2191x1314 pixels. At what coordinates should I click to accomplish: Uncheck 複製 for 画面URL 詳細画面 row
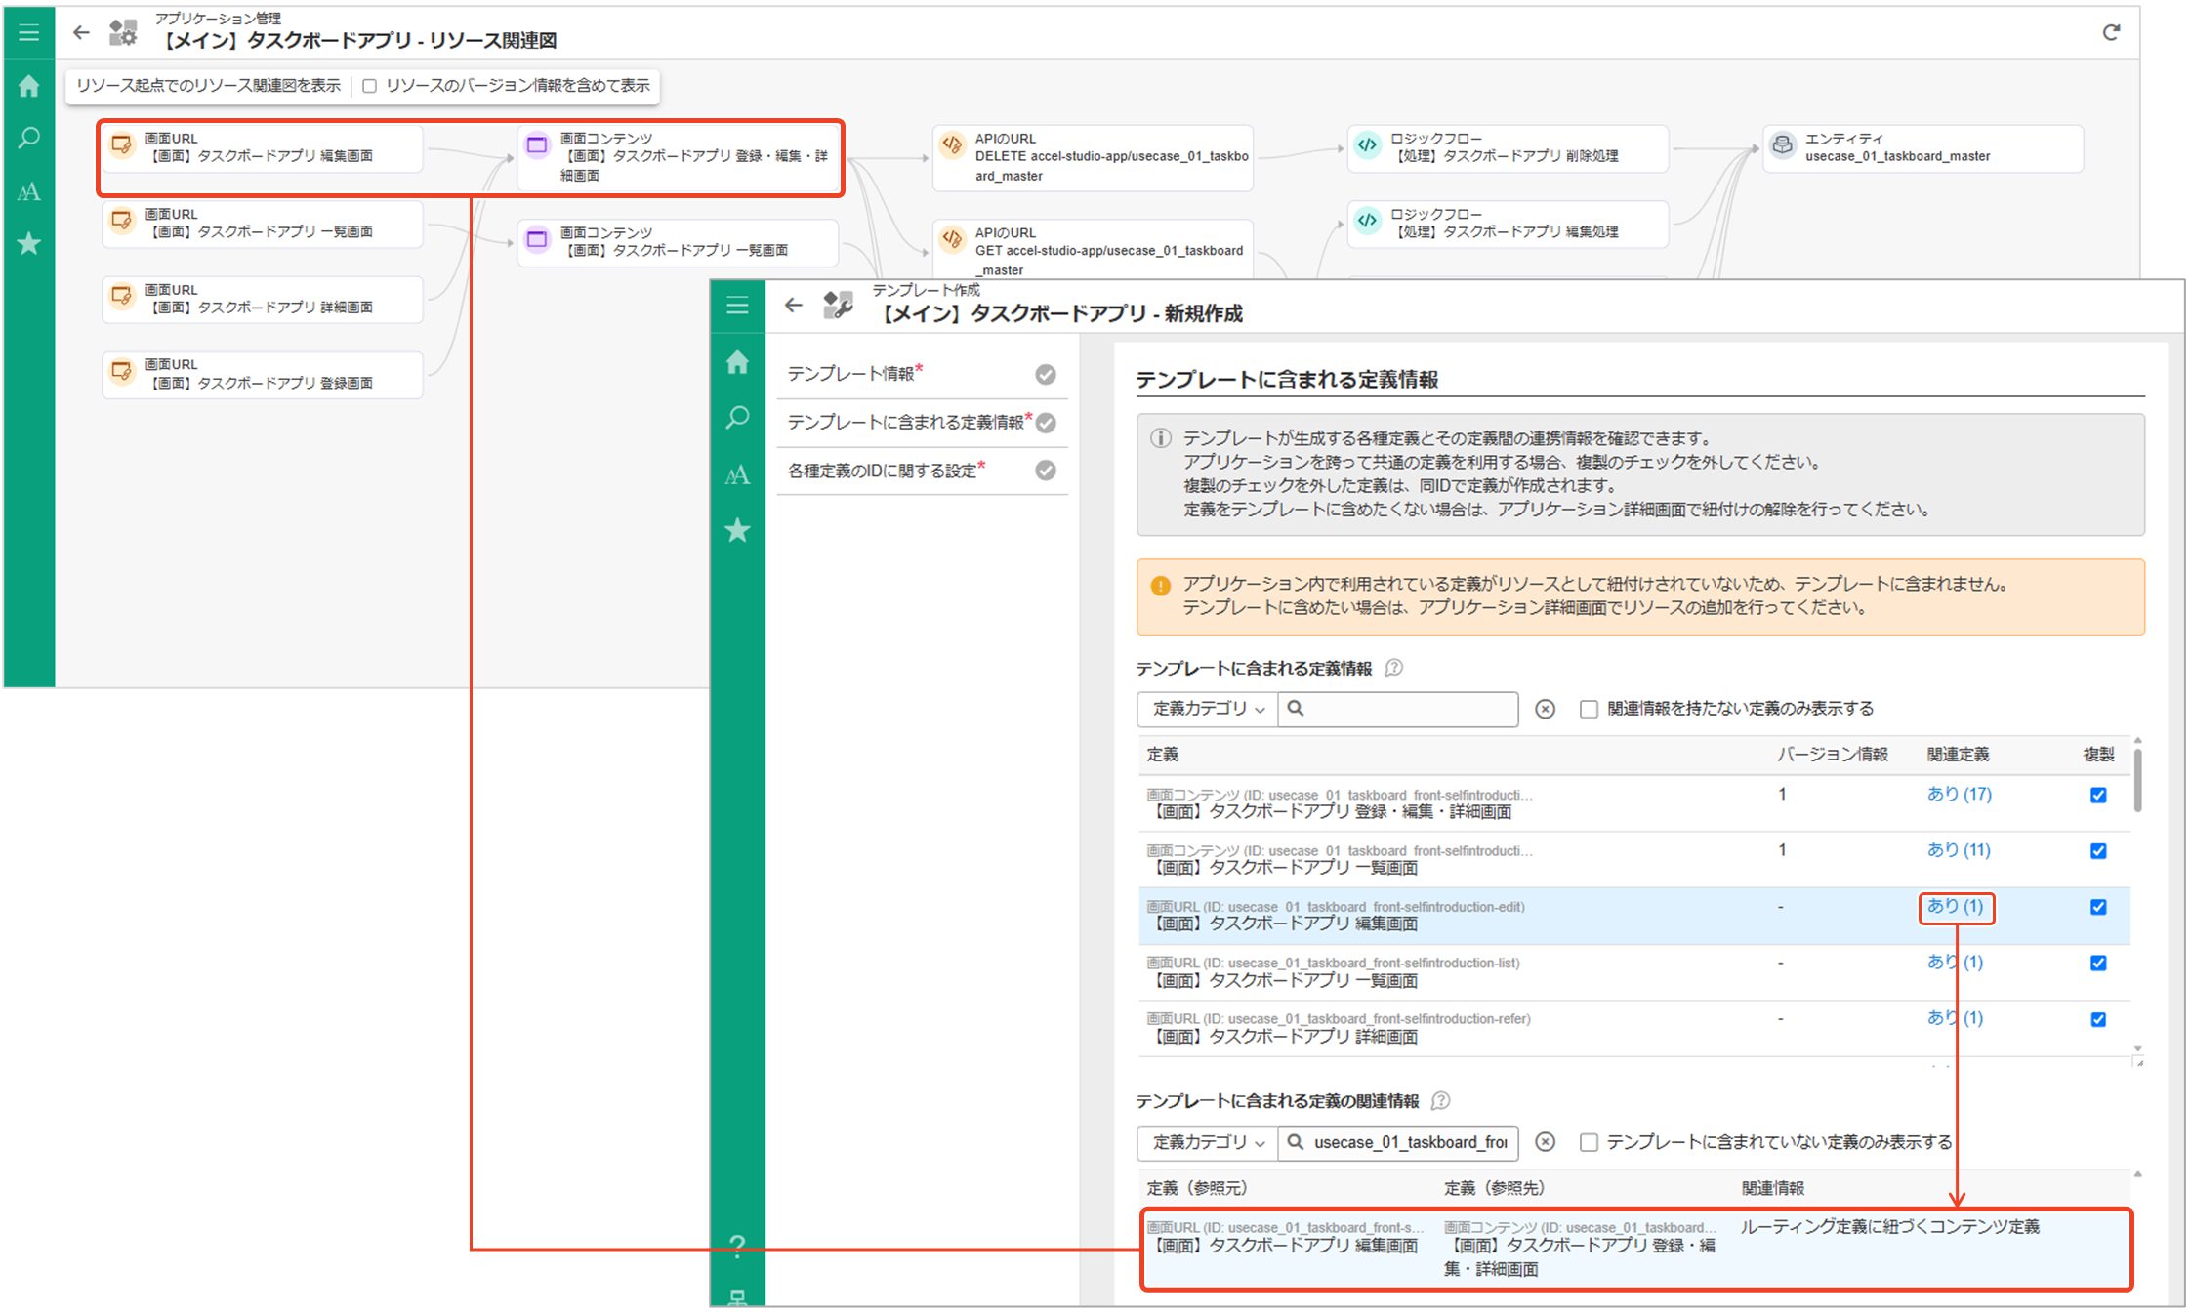(2098, 1019)
